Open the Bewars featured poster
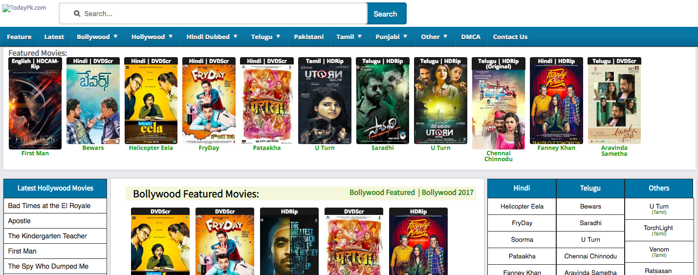The image size is (698, 275). pos(93,104)
